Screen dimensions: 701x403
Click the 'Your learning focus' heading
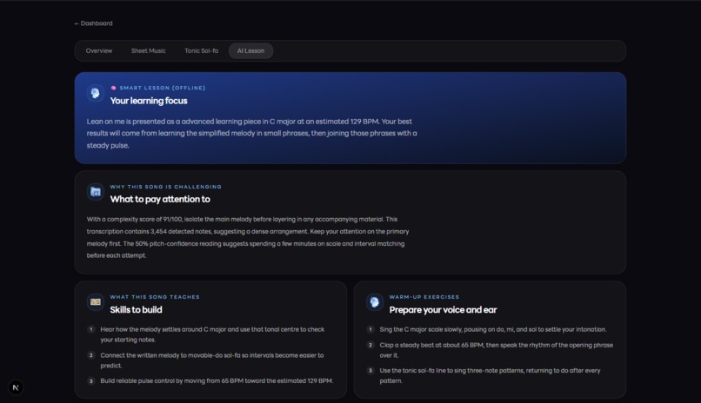(149, 101)
